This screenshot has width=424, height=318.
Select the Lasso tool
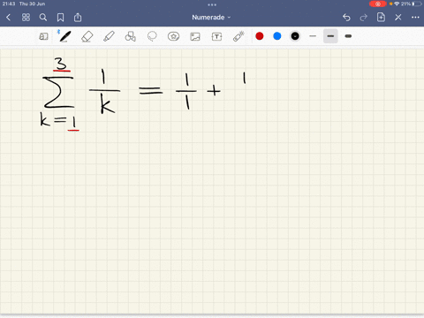(x=152, y=36)
